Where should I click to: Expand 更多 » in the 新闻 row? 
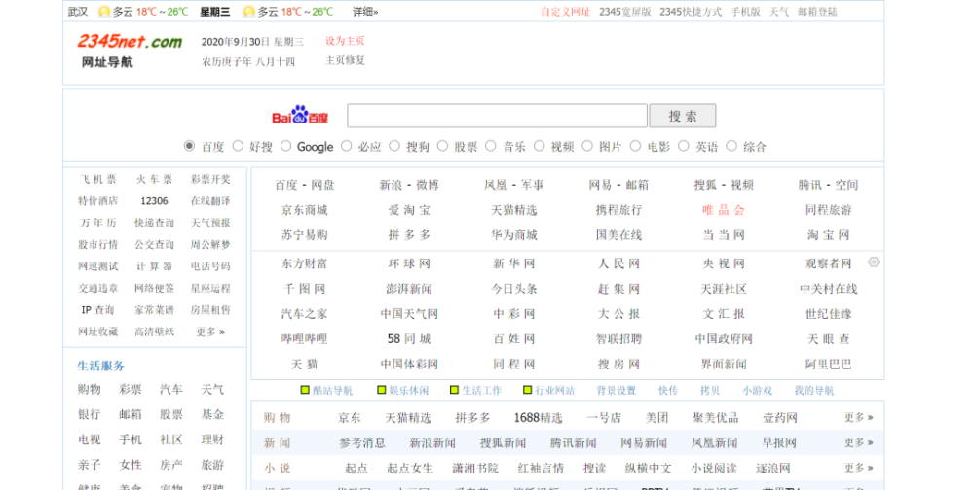point(858,443)
